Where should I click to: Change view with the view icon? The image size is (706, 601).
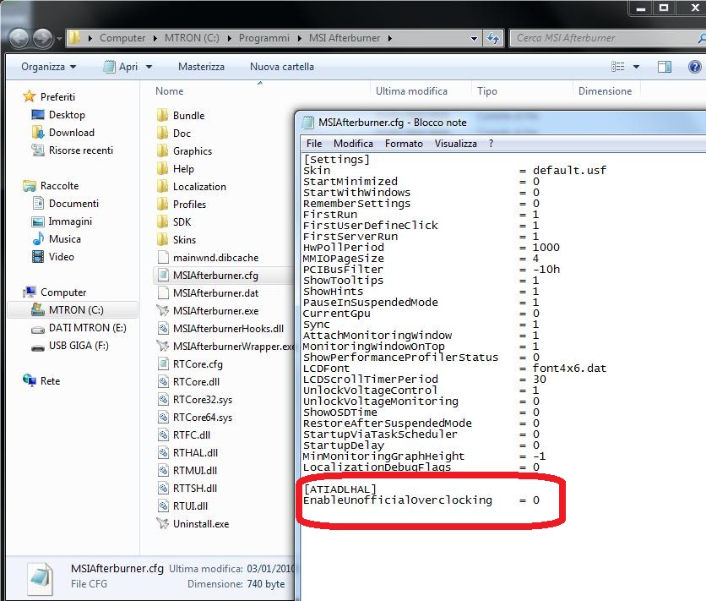[618, 67]
